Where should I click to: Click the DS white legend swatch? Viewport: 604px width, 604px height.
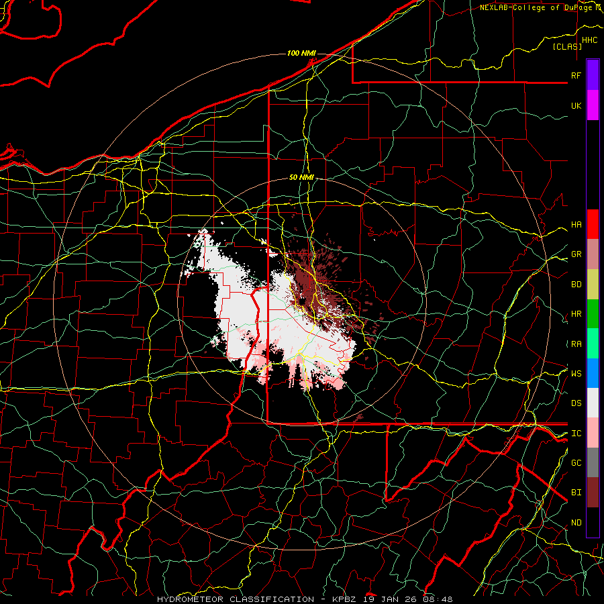pos(593,403)
